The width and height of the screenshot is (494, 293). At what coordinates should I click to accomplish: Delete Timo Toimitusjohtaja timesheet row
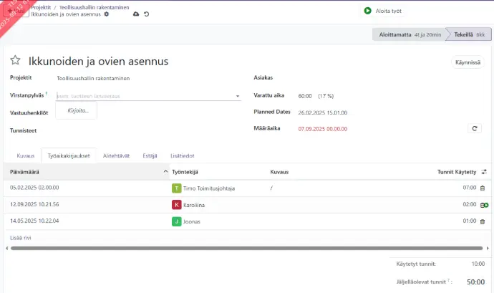tap(482, 188)
